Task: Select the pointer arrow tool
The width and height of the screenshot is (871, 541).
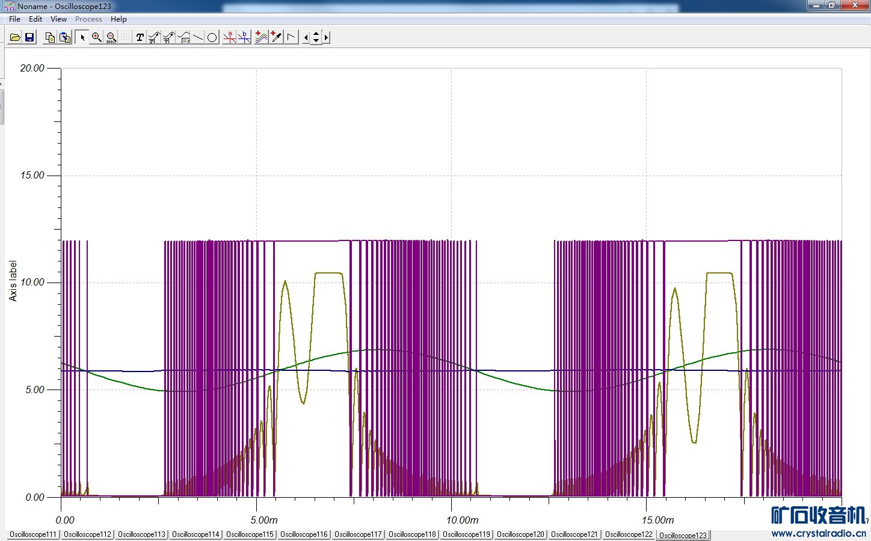Action: pos(82,37)
